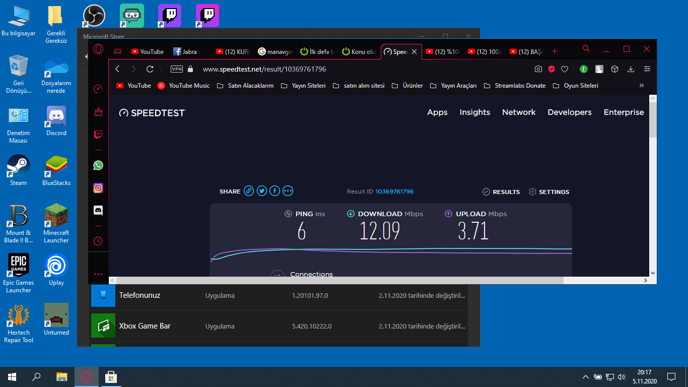The width and height of the screenshot is (688, 387).
Task: Open WhatsApp in the Opera sidebar
Action: (98, 165)
